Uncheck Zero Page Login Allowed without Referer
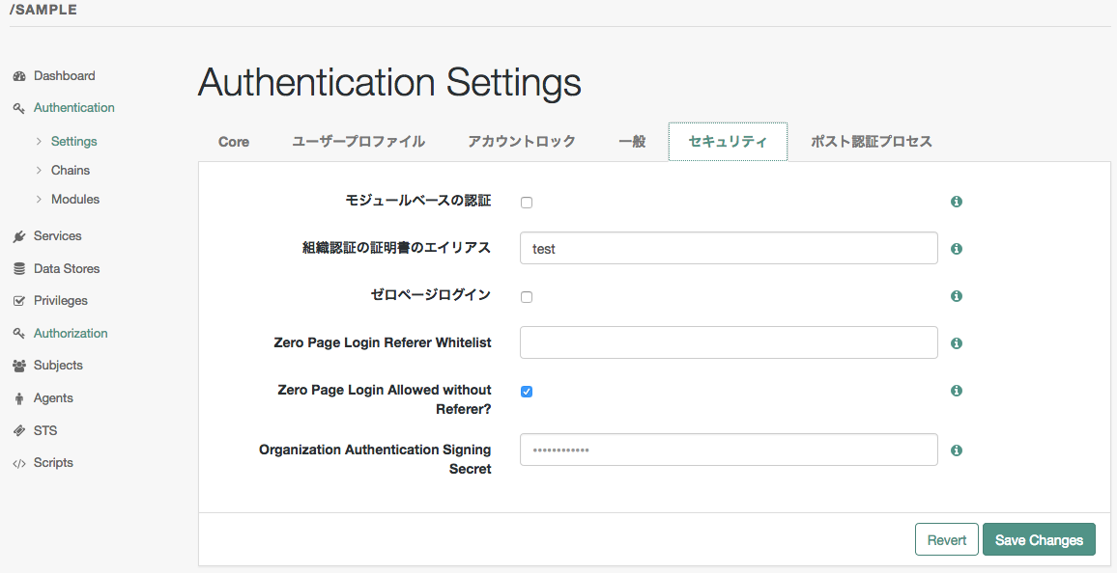 (x=527, y=392)
